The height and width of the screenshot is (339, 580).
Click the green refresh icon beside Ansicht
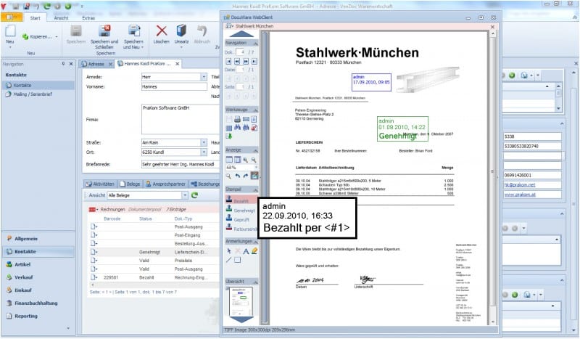(x=196, y=195)
